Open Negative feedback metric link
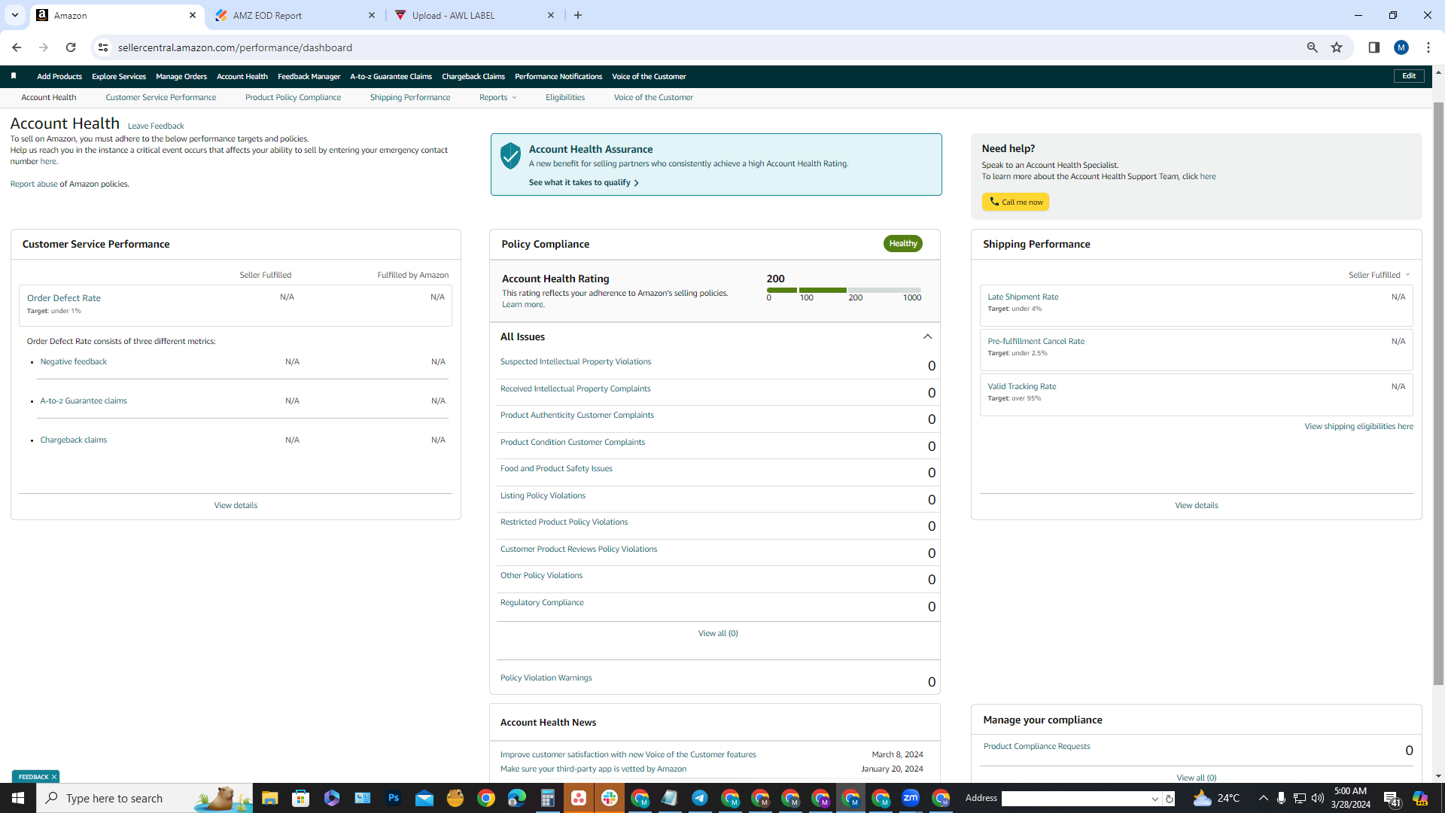 click(74, 361)
